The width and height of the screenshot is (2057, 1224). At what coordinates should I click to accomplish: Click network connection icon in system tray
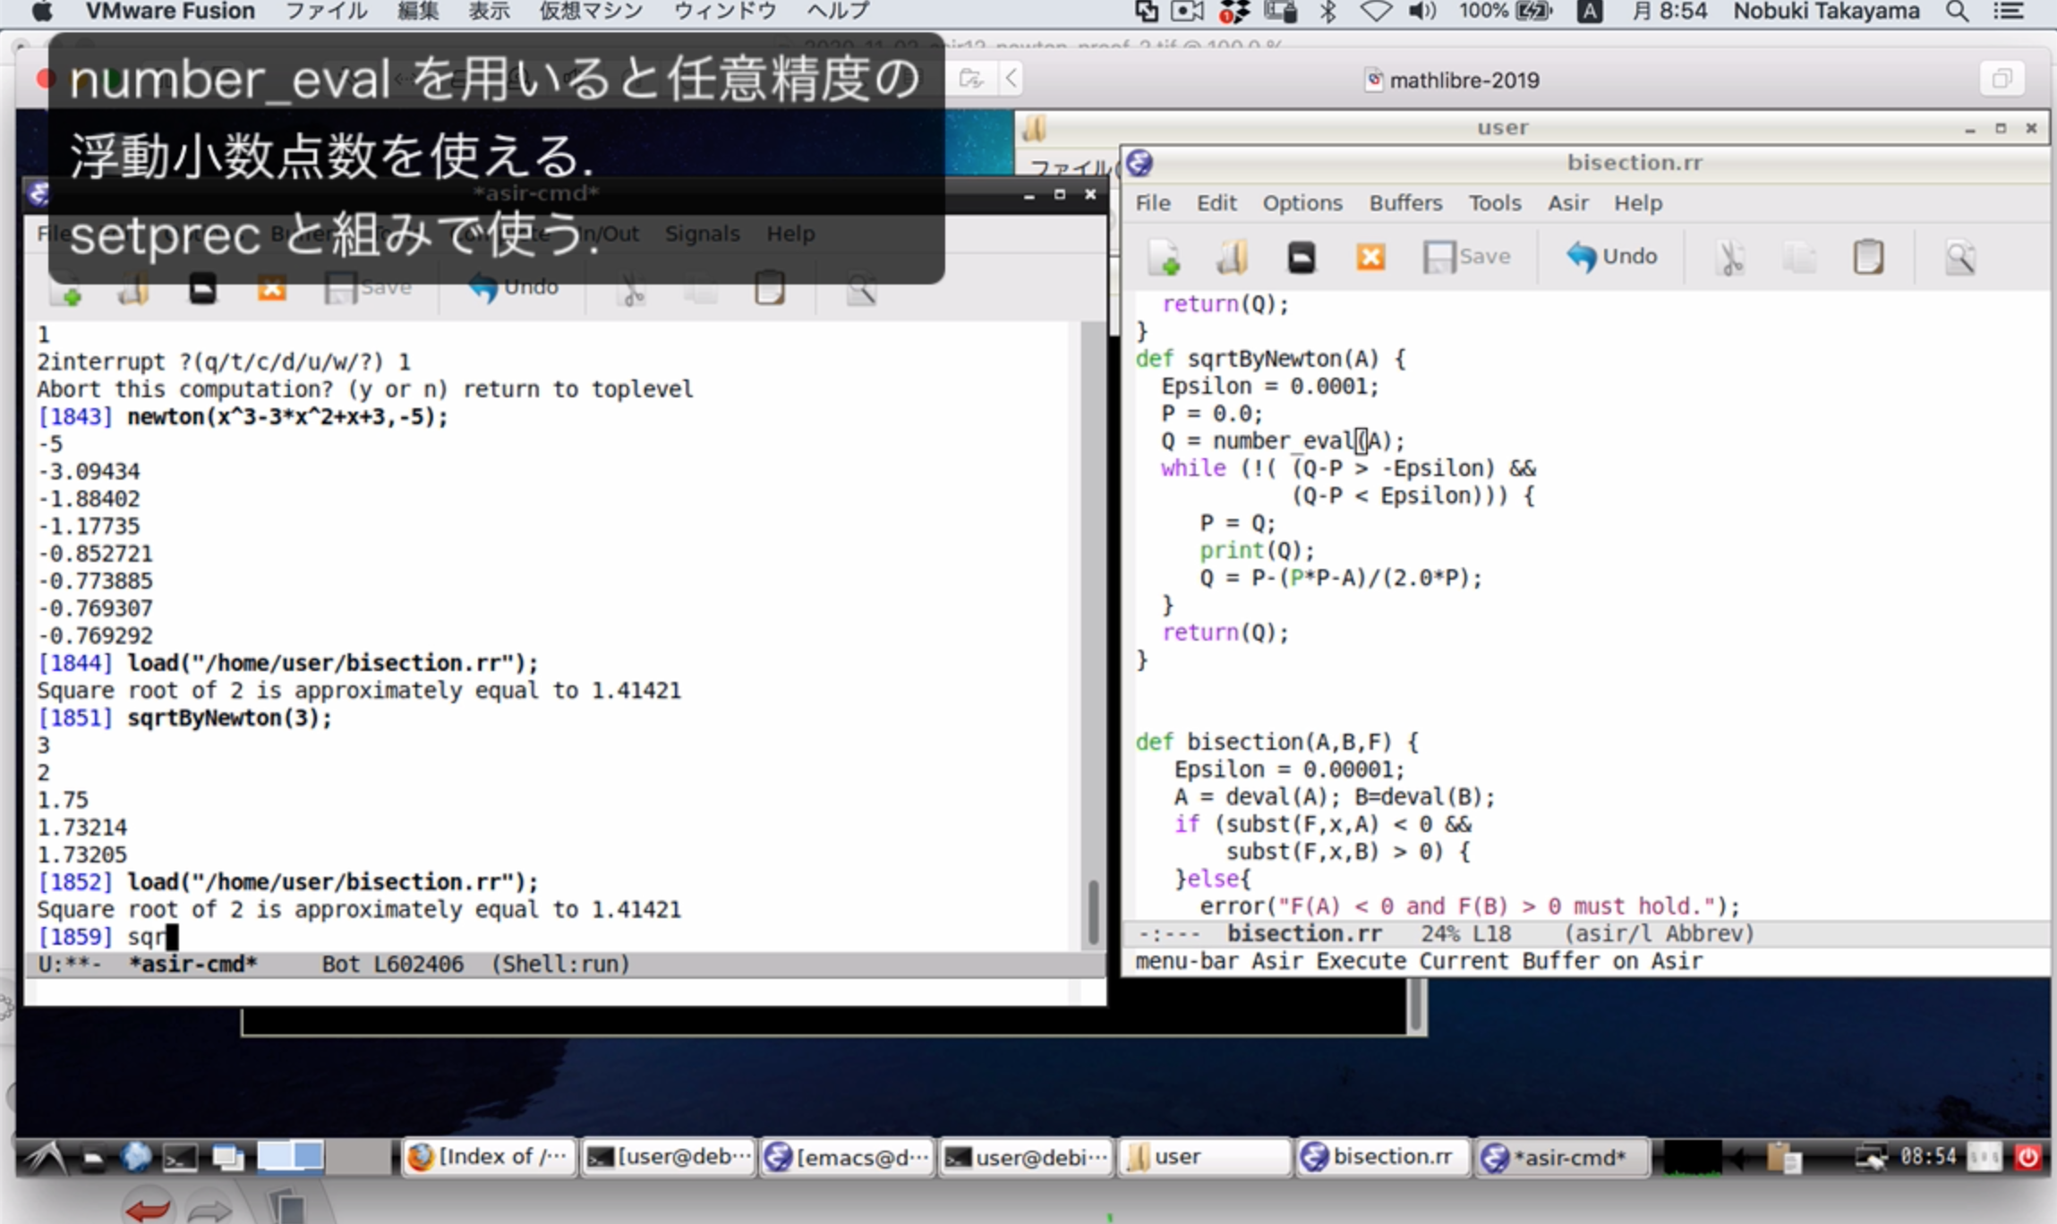1871,1158
